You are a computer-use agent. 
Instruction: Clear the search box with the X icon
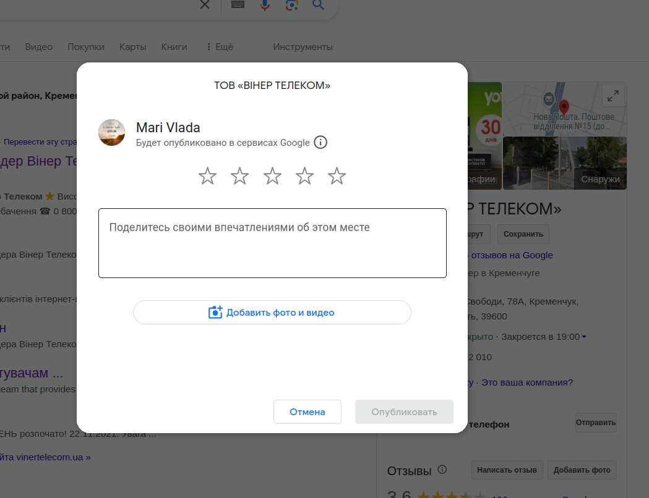click(x=204, y=4)
